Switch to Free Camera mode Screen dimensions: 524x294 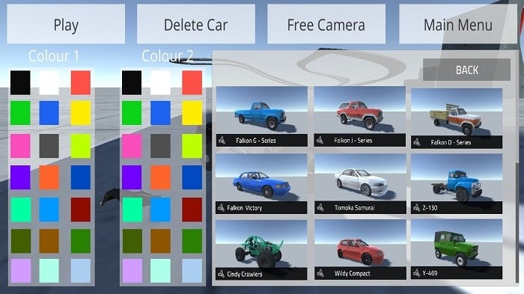(326, 24)
